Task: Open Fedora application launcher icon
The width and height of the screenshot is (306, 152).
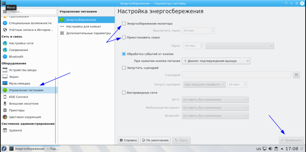Action: coord(4,149)
